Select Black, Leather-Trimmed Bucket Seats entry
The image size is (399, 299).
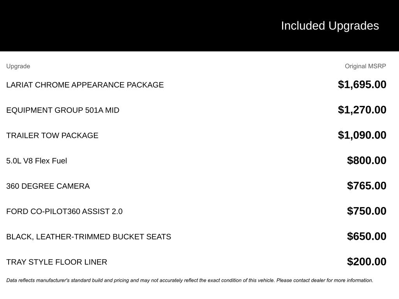pyautogui.click(x=88, y=237)
